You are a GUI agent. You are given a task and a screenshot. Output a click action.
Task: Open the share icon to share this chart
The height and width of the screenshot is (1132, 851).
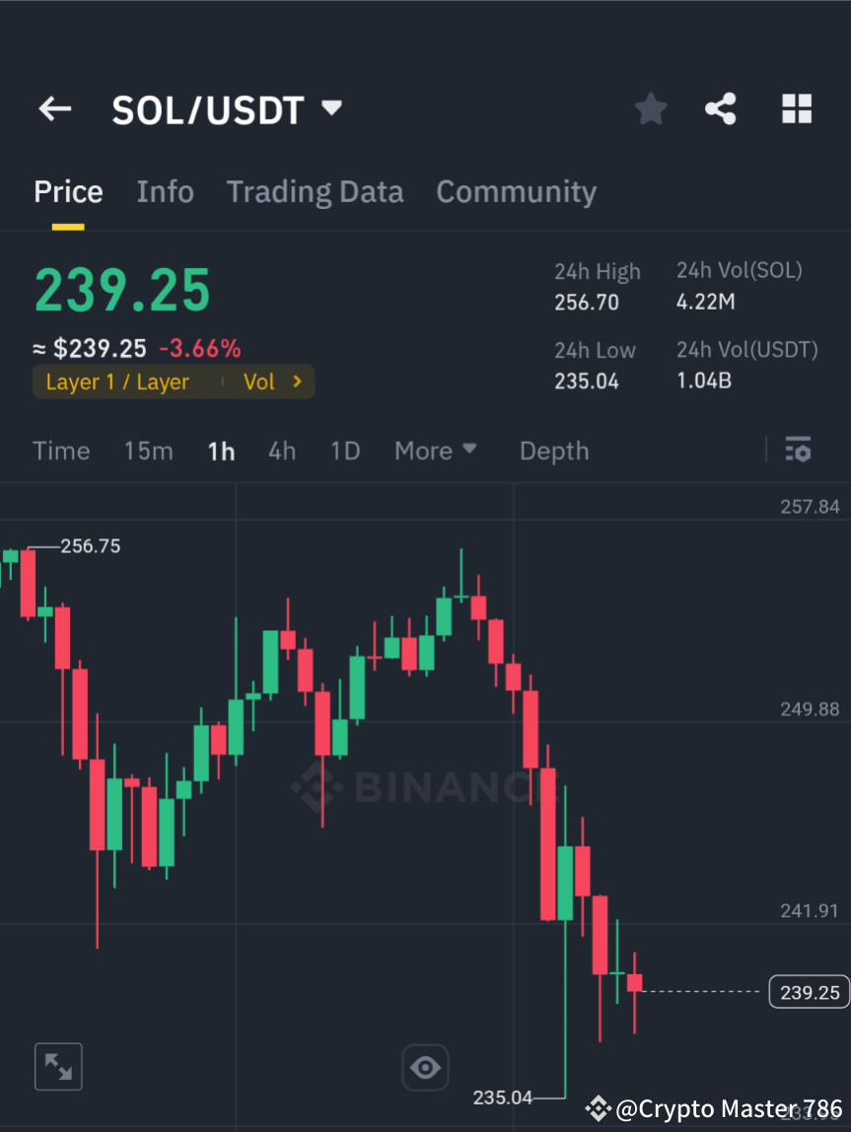[721, 108]
